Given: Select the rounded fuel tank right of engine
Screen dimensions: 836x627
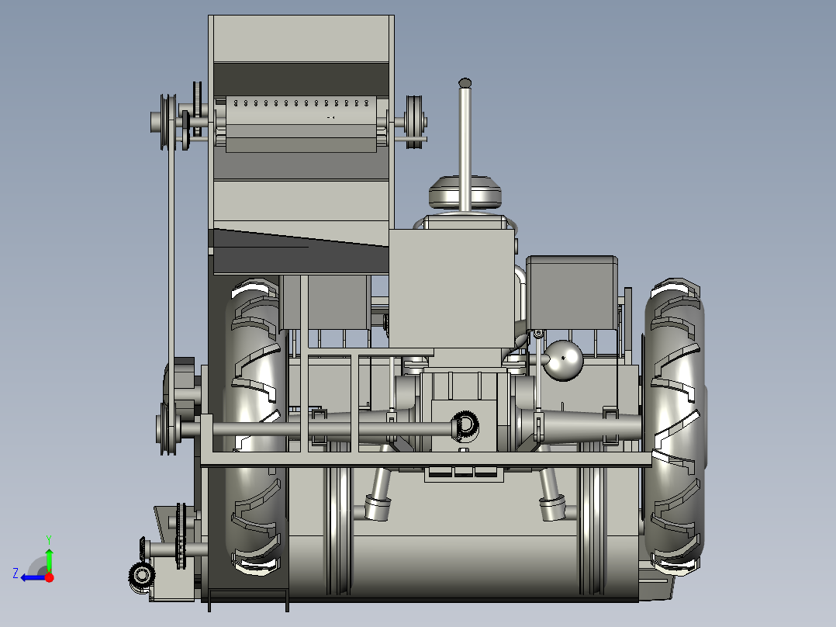Looking at the screenshot, I should click(572, 293).
